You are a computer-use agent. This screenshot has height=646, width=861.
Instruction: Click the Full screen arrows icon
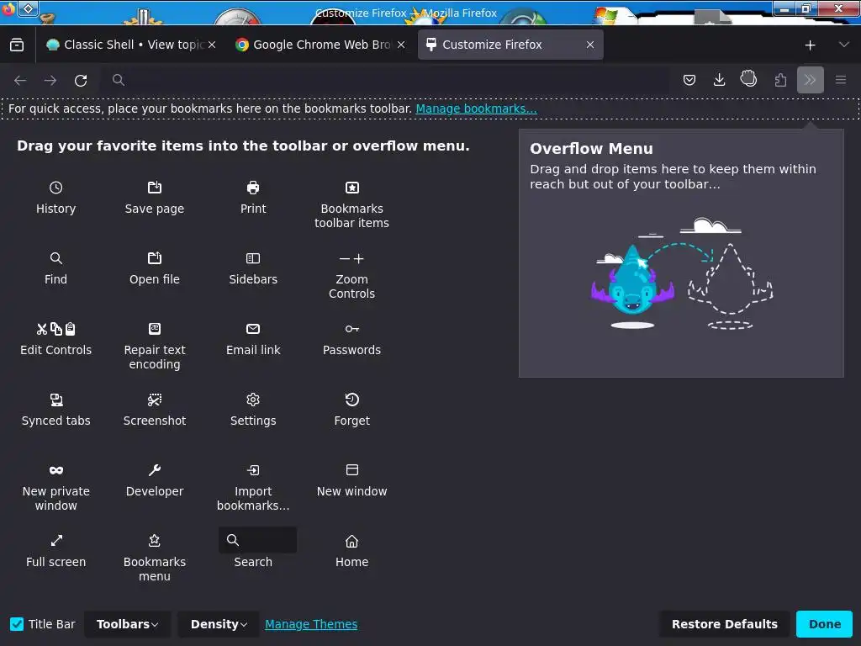point(56,541)
